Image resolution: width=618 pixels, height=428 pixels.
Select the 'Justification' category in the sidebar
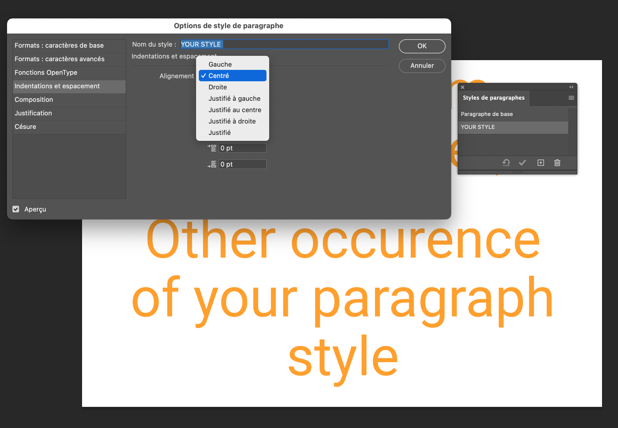(33, 113)
